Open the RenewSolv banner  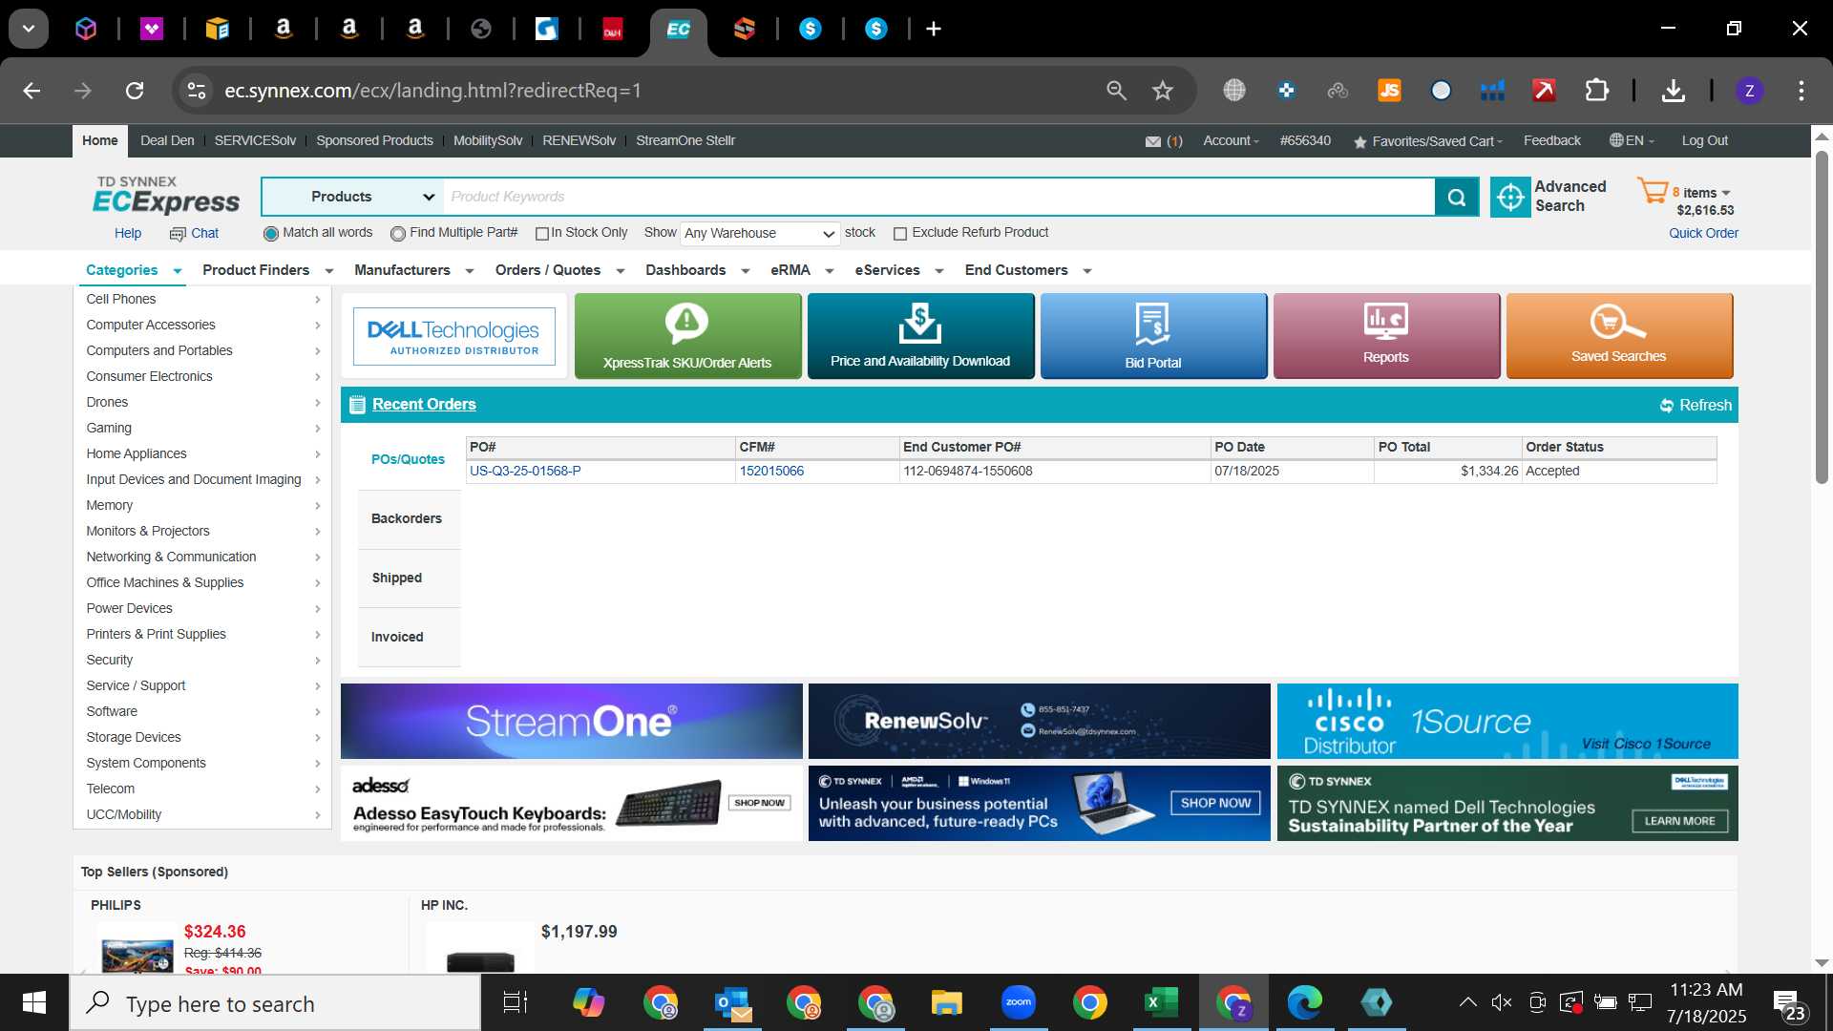click(x=1040, y=722)
